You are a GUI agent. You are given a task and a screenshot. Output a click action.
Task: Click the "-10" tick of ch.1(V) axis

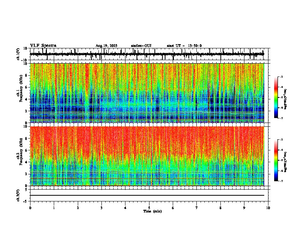25,60
